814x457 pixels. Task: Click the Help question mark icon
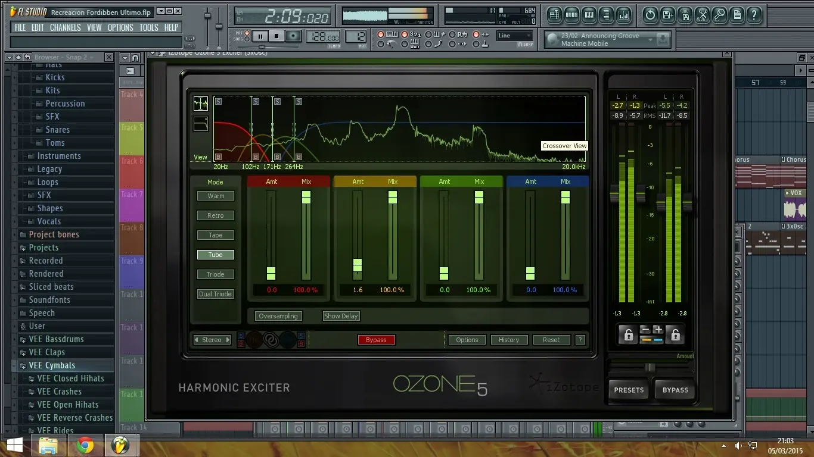click(x=754, y=15)
